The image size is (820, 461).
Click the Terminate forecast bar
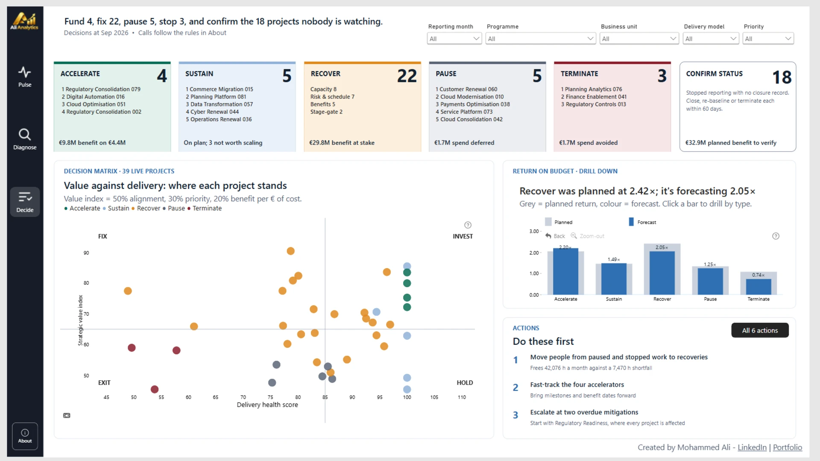tap(758, 287)
